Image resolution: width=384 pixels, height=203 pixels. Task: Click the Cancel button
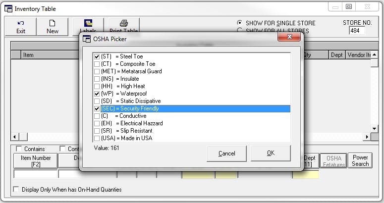click(x=226, y=153)
